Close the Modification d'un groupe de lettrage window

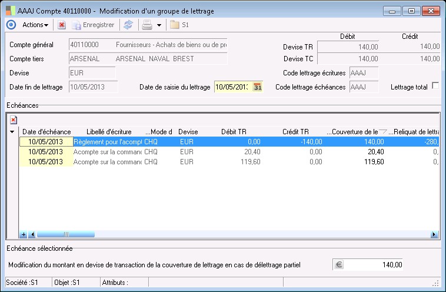tap(431, 11)
